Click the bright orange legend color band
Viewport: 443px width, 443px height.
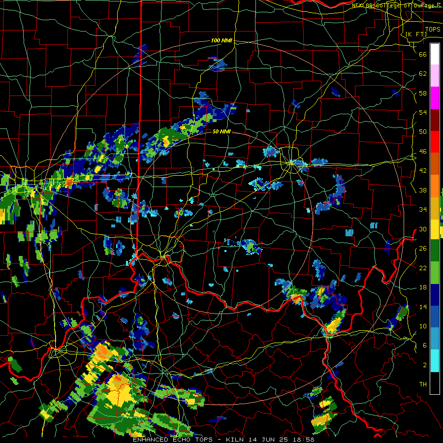pos(435,186)
